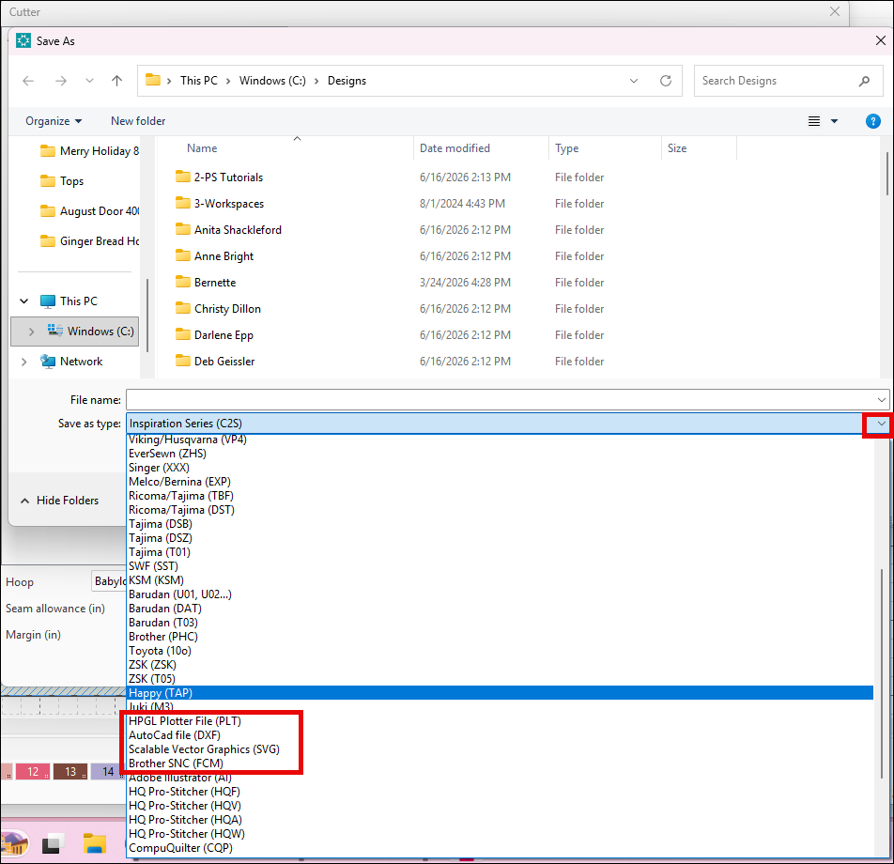894x864 pixels.
Task: Choose Viking/Husqvarna (VP4) file type
Action: click(x=188, y=440)
